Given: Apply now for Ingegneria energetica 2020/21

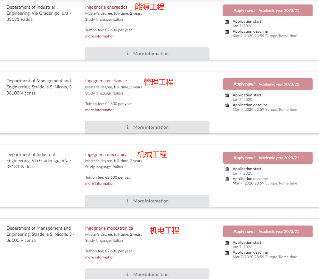Looking at the screenshot, I should pos(267,11).
